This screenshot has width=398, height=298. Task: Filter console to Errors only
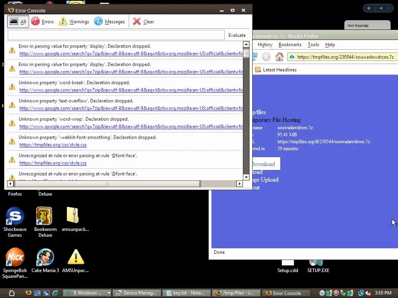[x=42, y=22]
